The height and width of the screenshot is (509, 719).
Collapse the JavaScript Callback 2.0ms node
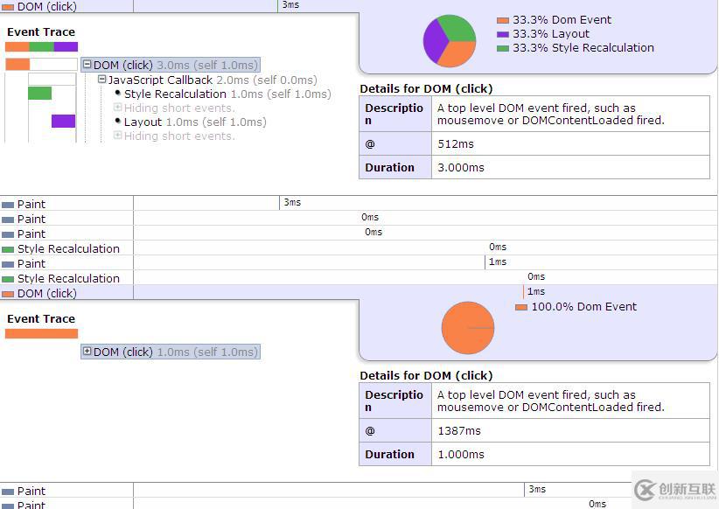(102, 80)
